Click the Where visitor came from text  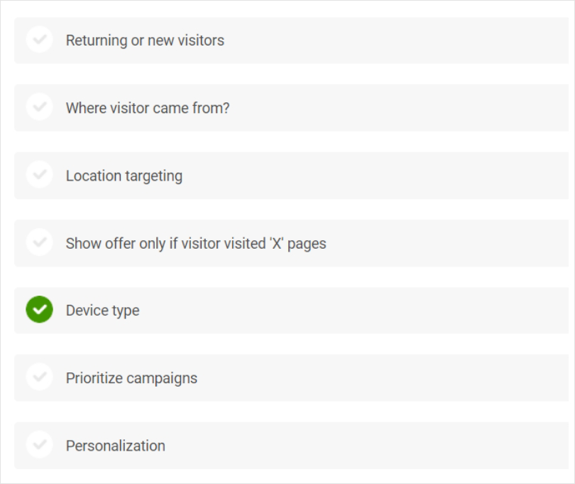tap(148, 108)
